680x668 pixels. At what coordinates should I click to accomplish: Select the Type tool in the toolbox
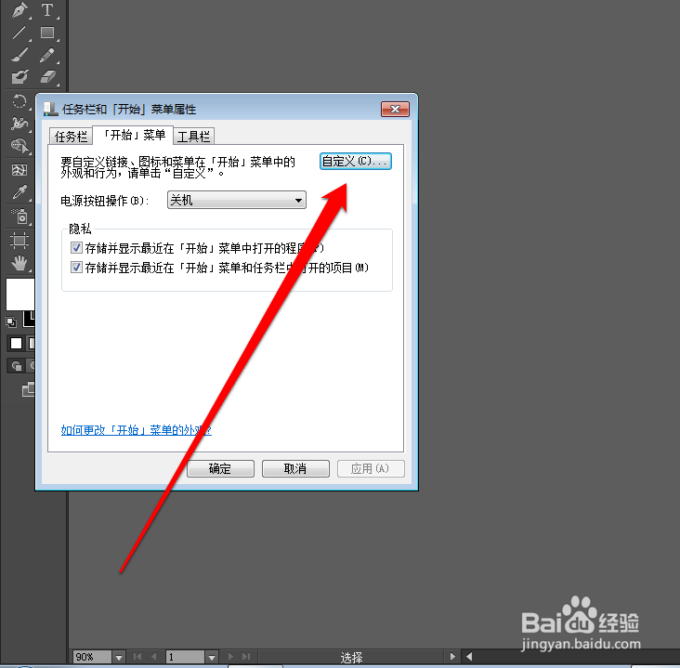(47, 10)
